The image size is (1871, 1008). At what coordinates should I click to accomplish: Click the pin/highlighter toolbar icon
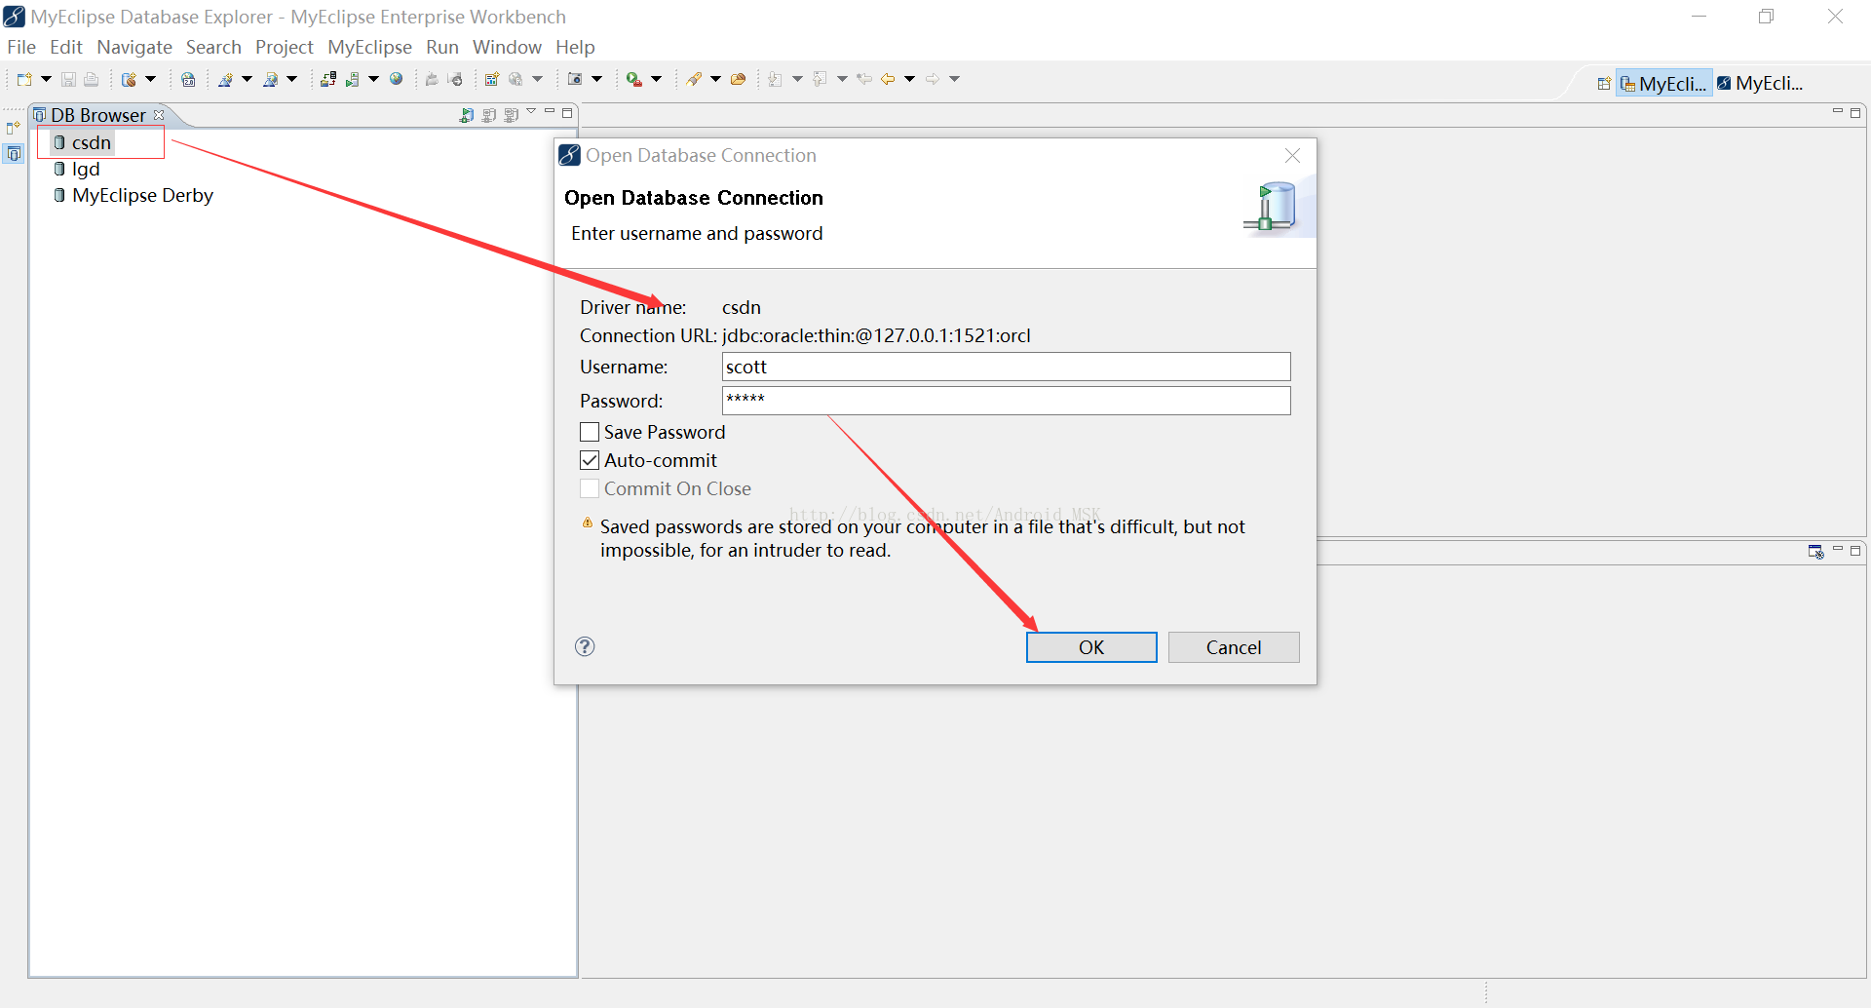tap(694, 80)
